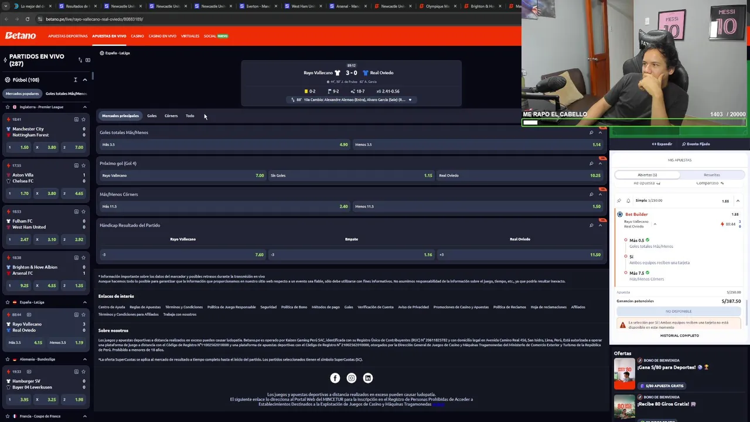Collapse the Fútbol (108) section
Viewport: 750px width, 422px height.
(84, 80)
